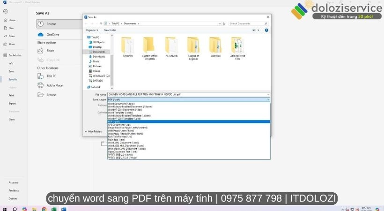Click the Up arrow in Save As dialog
Image resolution: width=384 pixels, height=211 pixels.
click(101, 23)
